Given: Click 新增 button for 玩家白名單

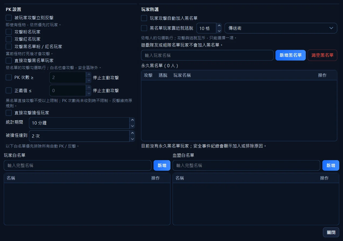Looking at the screenshot, I should (162, 165).
